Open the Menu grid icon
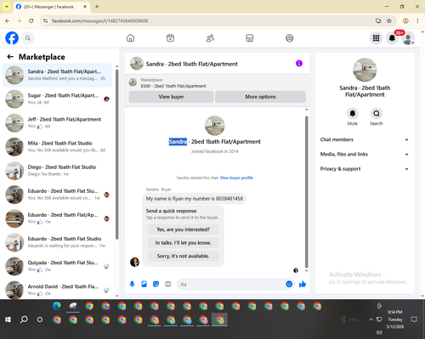The image size is (425, 339). 376,38
